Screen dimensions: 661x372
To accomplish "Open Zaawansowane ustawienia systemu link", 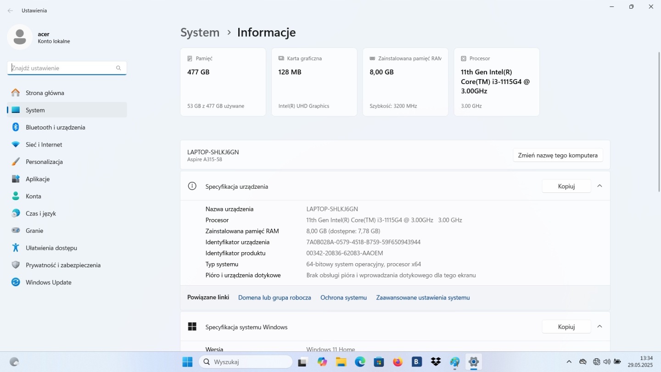I will 423,298.
